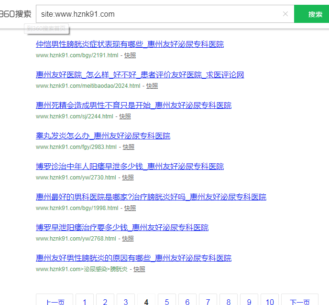Go to results page 1
Image resolution: width=329 pixels, height=305 pixels.
point(85,300)
